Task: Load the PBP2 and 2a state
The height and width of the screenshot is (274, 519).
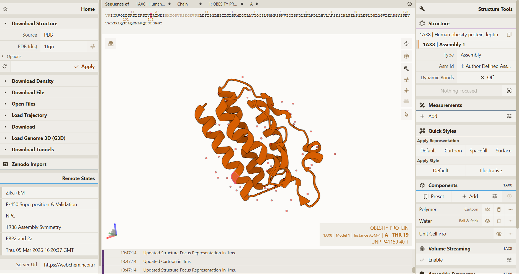Action: click(x=50, y=239)
